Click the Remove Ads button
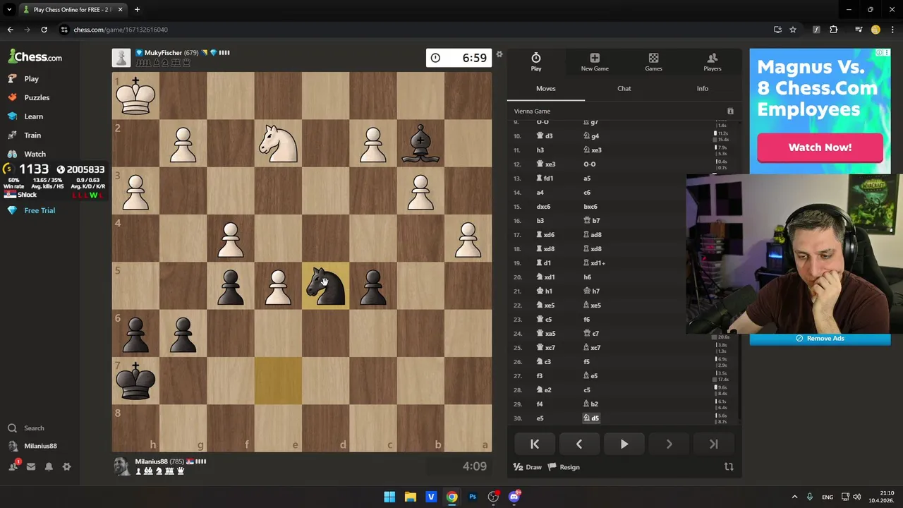903x508 pixels. (820, 339)
